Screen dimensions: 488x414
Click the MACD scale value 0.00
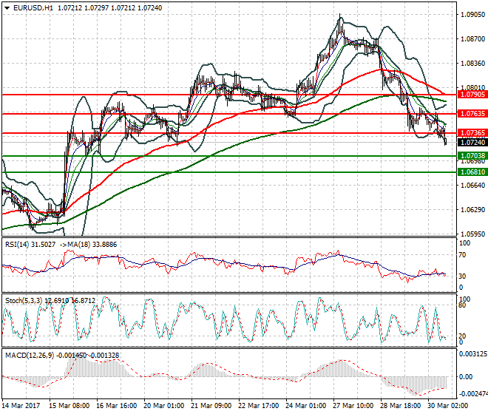click(x=466, y=377)
